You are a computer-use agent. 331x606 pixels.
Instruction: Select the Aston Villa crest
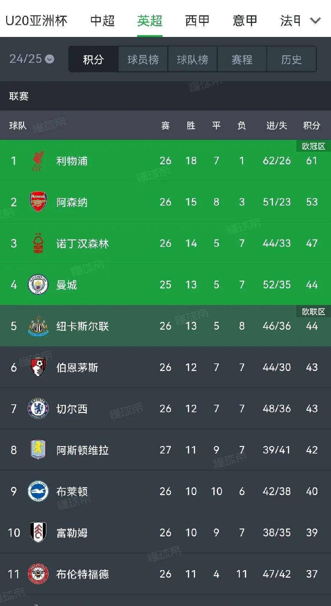point(38,450)
